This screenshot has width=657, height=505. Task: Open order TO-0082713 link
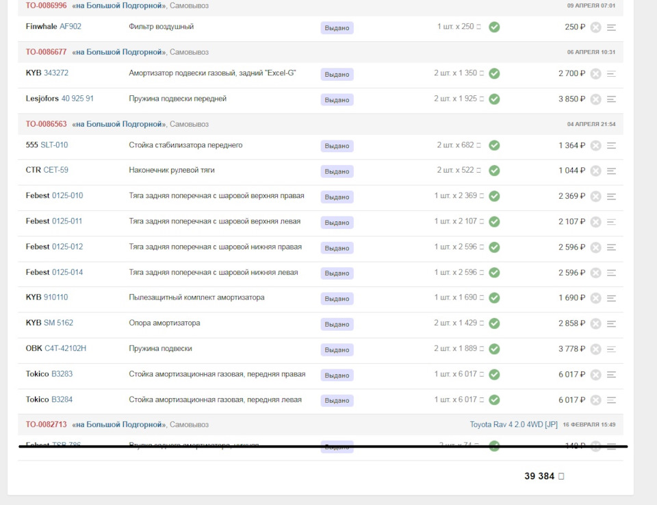(46, 424)
